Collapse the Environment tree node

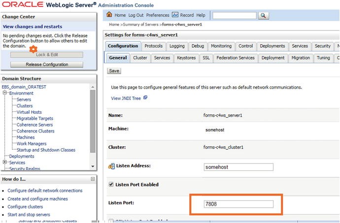4,93
